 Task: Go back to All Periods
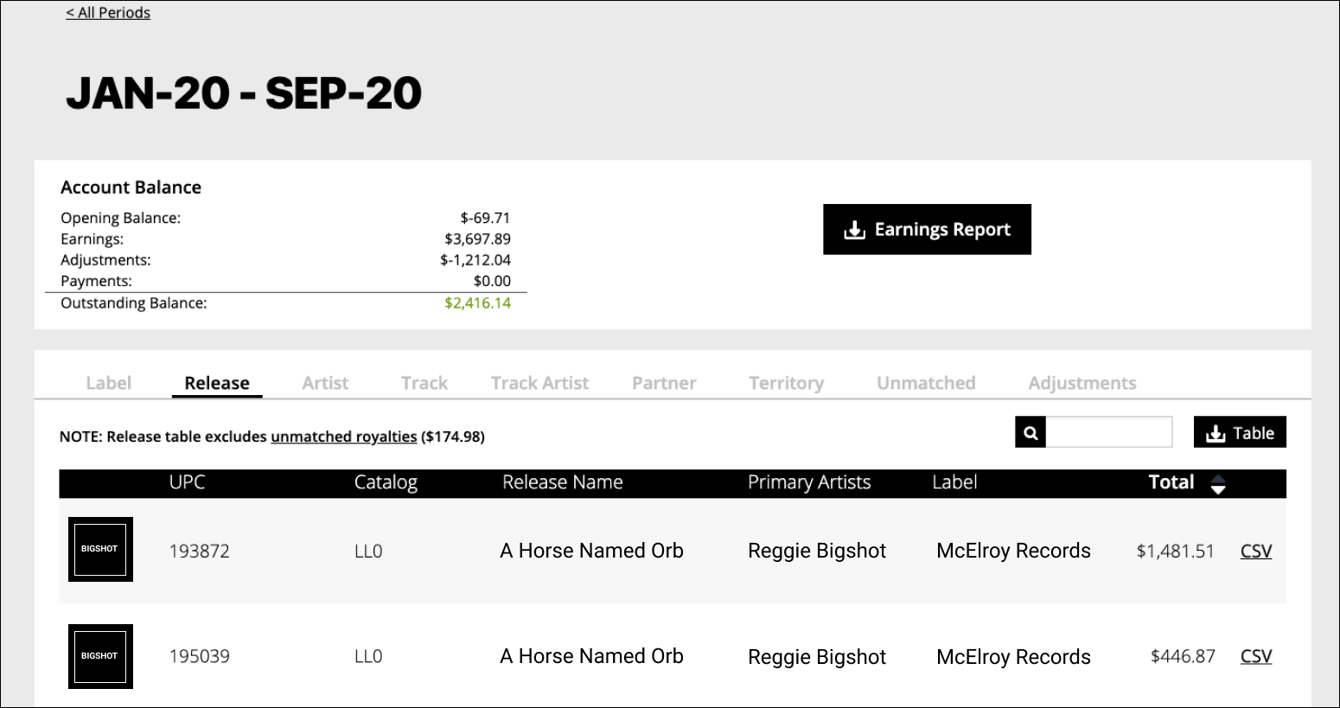click(x=108, y=13)
